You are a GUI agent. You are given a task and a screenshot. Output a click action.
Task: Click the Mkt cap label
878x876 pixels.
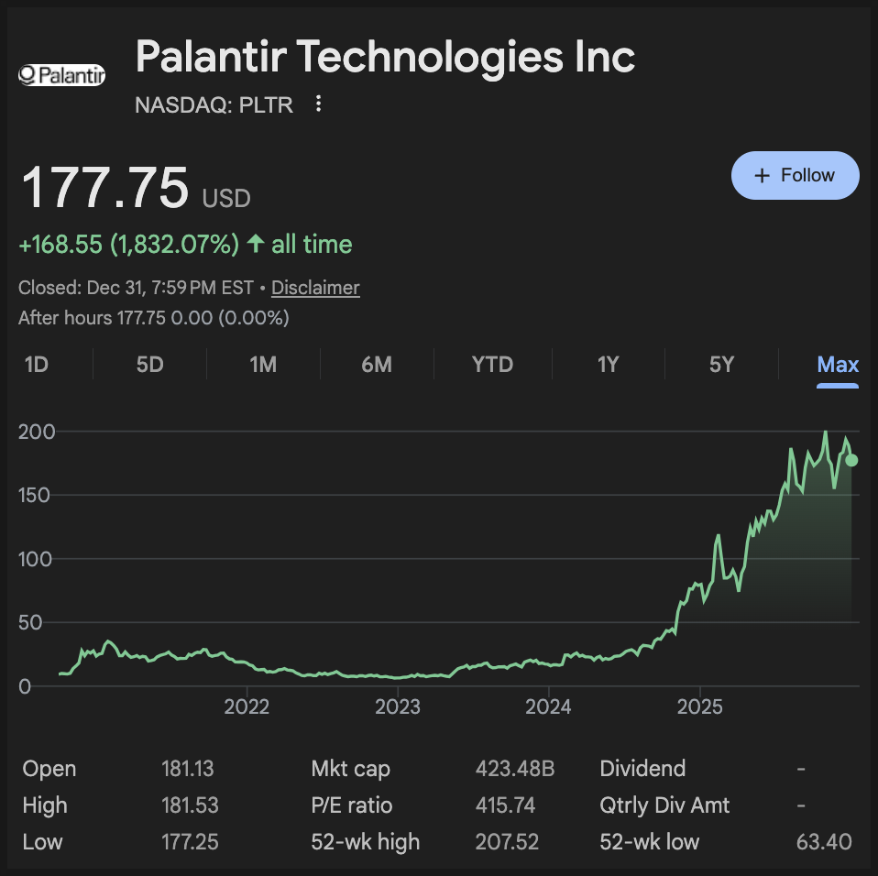350,769
